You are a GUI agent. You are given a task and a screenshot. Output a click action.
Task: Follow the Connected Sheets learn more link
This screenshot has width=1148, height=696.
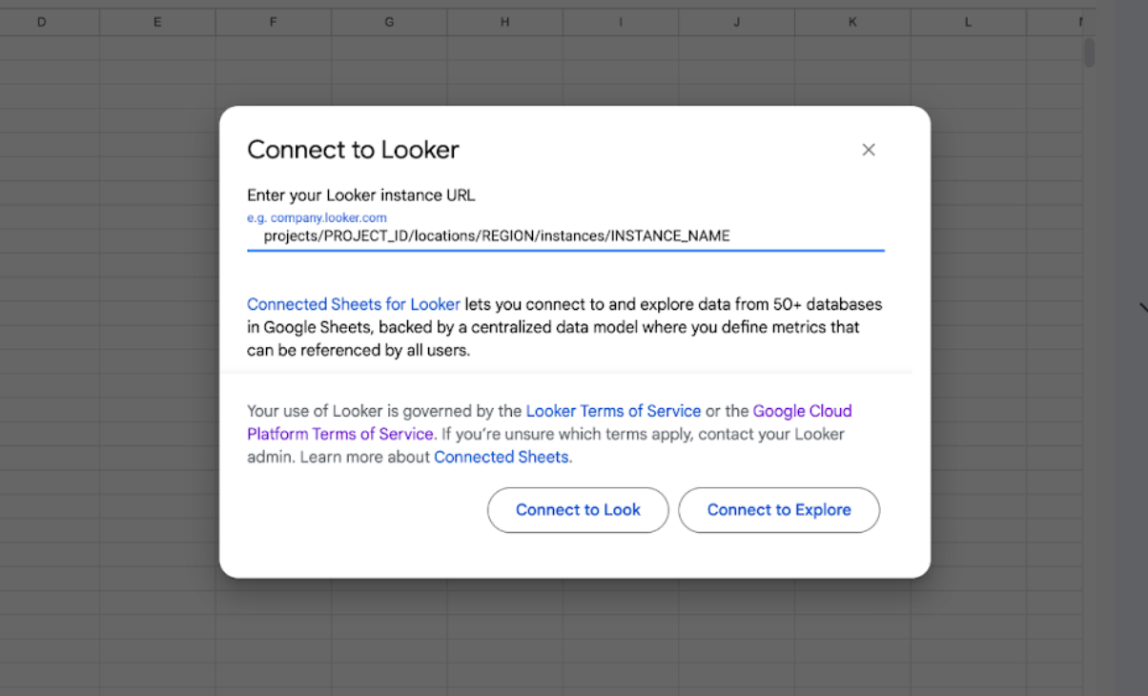pyautogui.click(x=502, y=457)
